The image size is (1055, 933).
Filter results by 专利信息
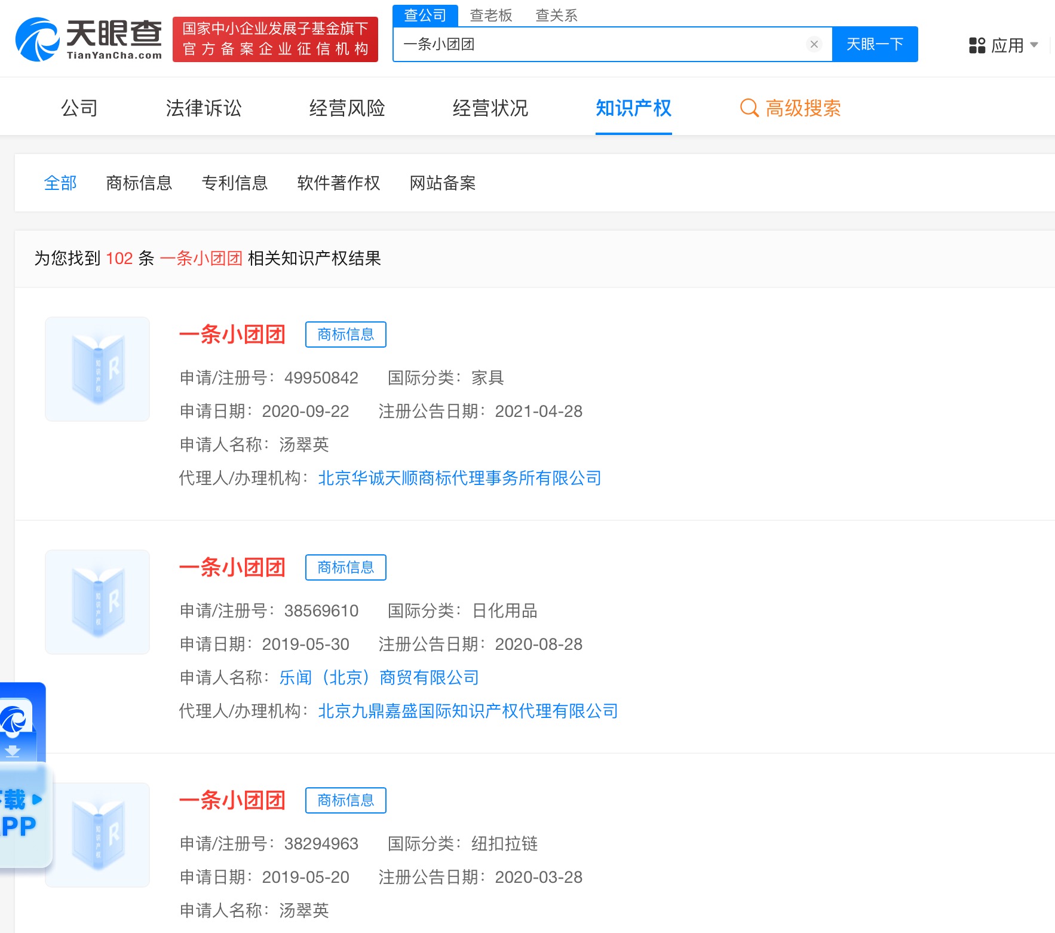coord(235,183)
